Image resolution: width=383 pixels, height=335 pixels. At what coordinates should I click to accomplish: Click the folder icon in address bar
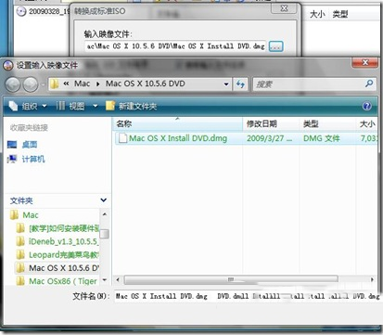[x=55, y=84]
